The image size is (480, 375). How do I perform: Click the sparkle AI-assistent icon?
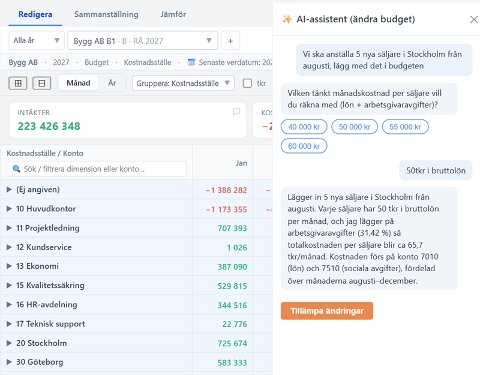coord(287,19)
